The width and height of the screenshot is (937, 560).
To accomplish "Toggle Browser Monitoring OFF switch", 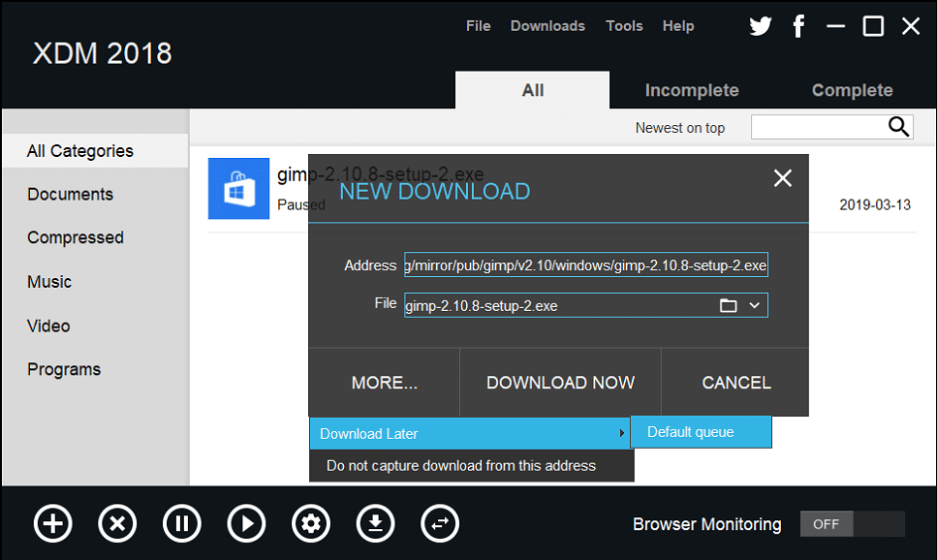I will (x=853, y=524).
